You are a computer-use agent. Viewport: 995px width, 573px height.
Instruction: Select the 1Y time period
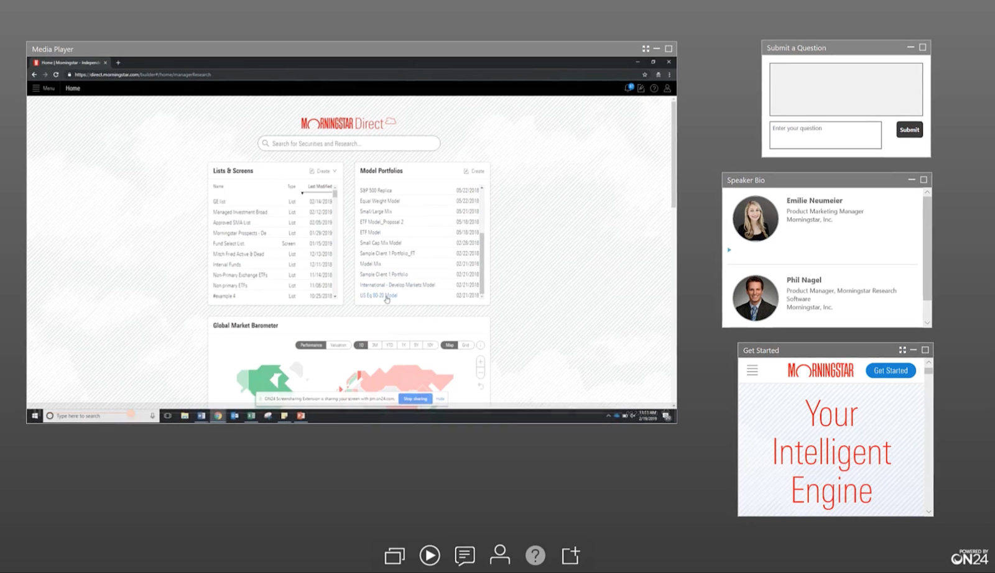[x=403, y=345]
